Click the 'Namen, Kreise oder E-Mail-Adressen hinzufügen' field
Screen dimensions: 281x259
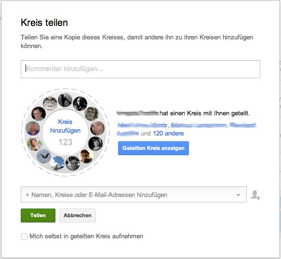pos(134,195)
